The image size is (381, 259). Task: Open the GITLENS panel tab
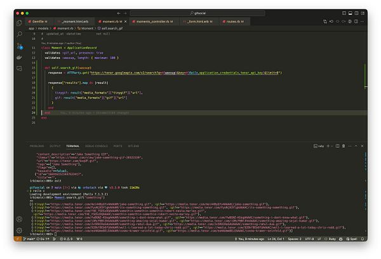click(133, 146)
